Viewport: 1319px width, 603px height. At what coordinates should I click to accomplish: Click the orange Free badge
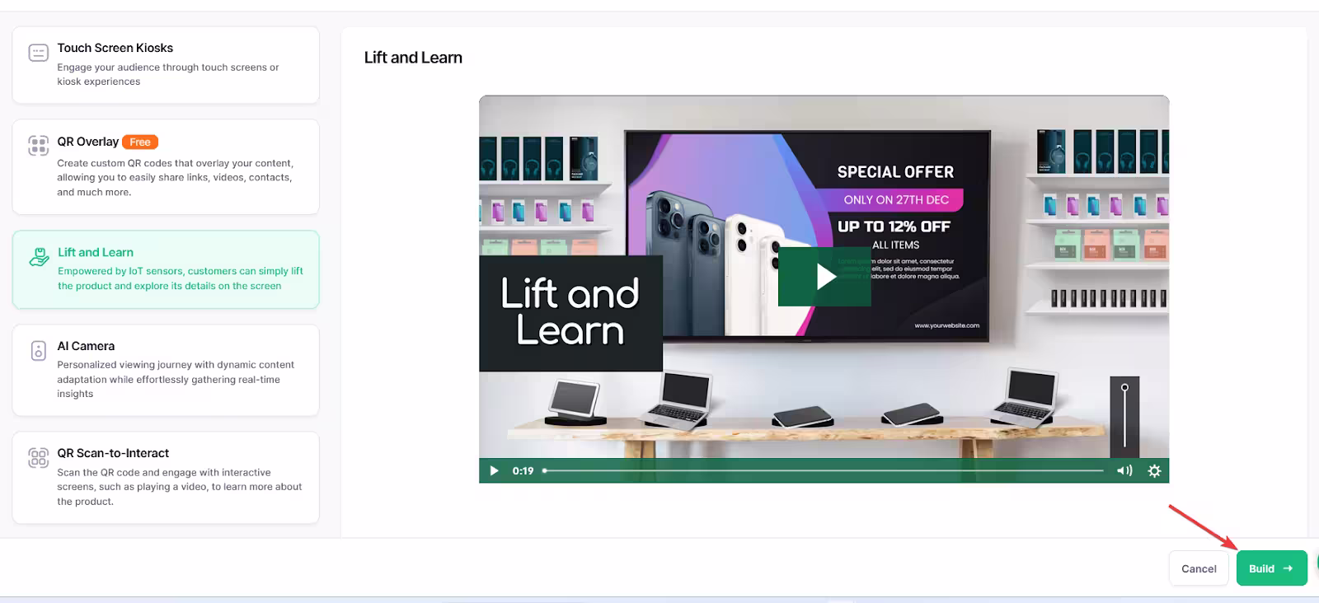click(x=140, y=143)
